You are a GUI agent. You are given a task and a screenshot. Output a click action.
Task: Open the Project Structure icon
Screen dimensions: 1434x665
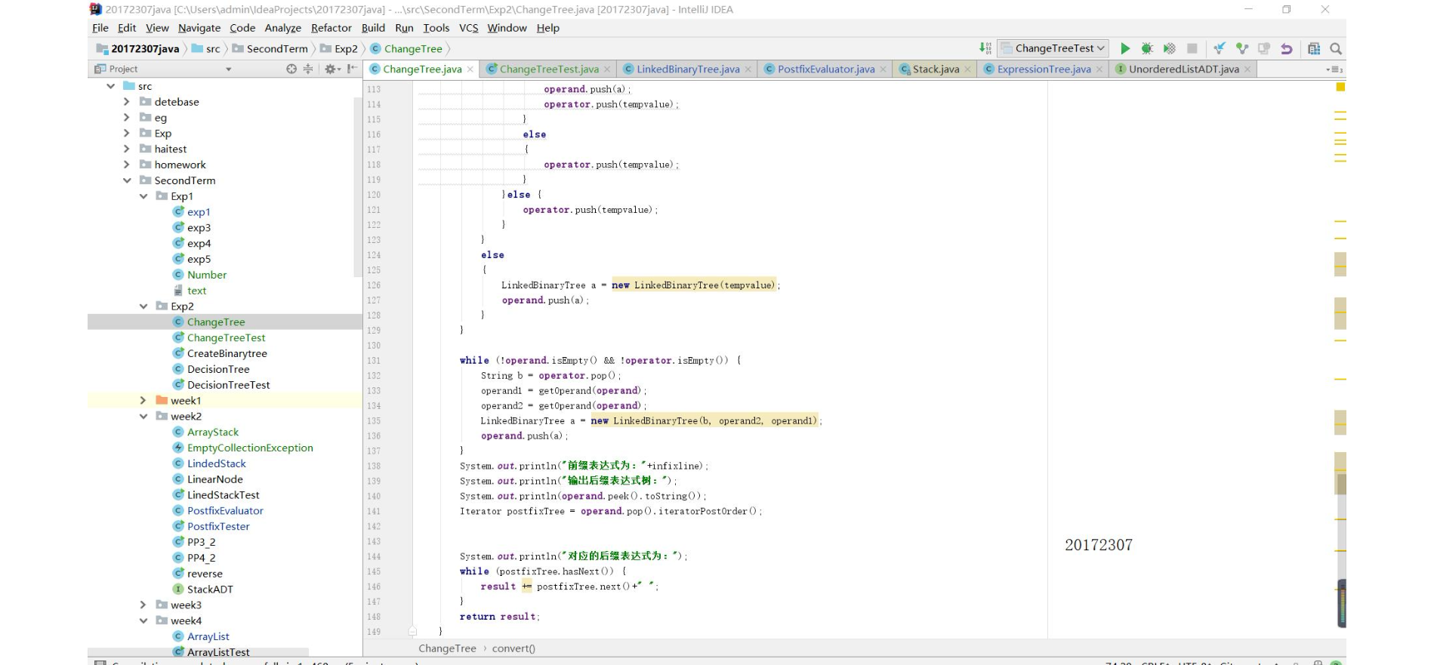[1314, 48]
